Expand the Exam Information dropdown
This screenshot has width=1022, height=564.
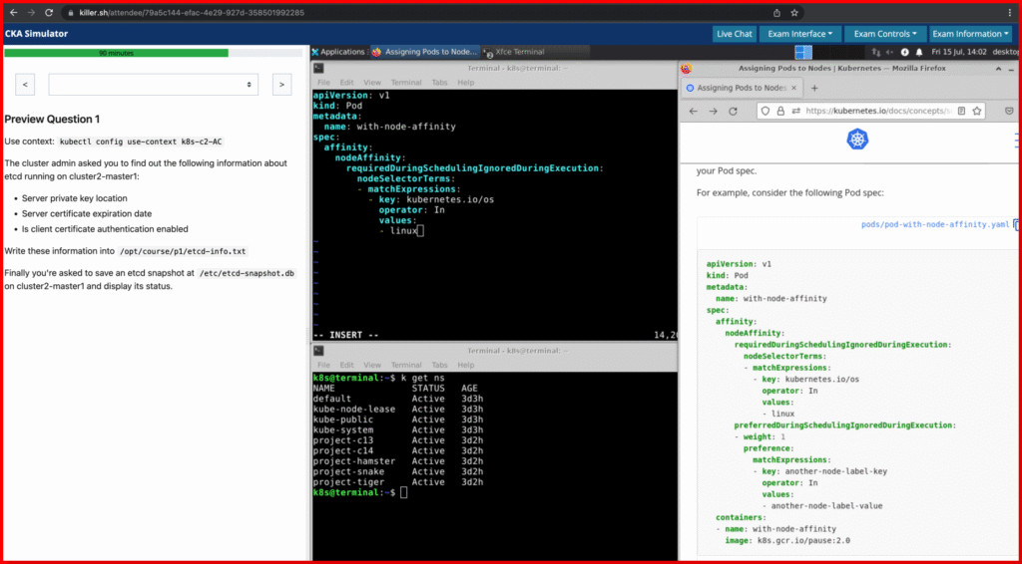970,34
